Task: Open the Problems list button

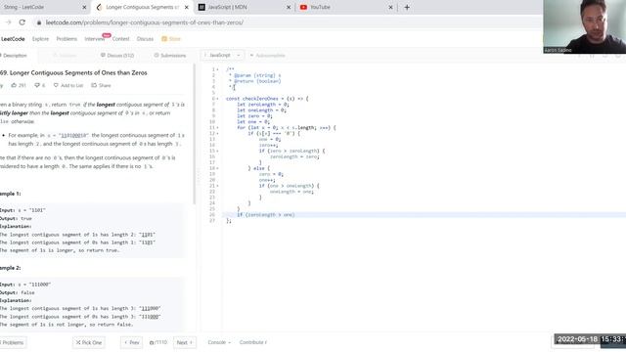Action: [x=13, y=342]
